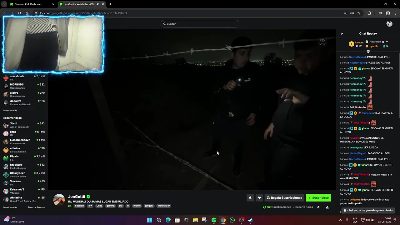The height and width of the screenshot is (225, 400).
Task: Click the 'Regala Suscripciones' button
Action: 285,198
